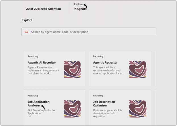Open the Explore 7 Agents tab
Screen dimensions: 177x126
[80, 7]
